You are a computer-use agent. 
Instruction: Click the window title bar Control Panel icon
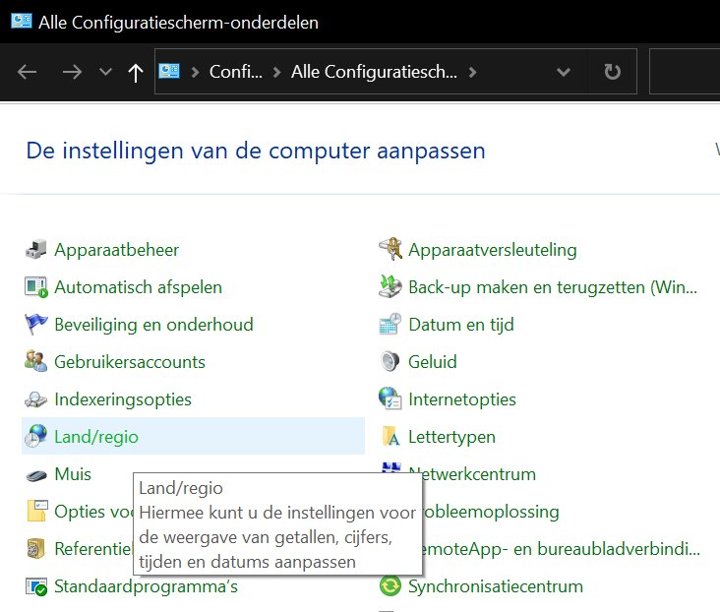click(21, 21)
